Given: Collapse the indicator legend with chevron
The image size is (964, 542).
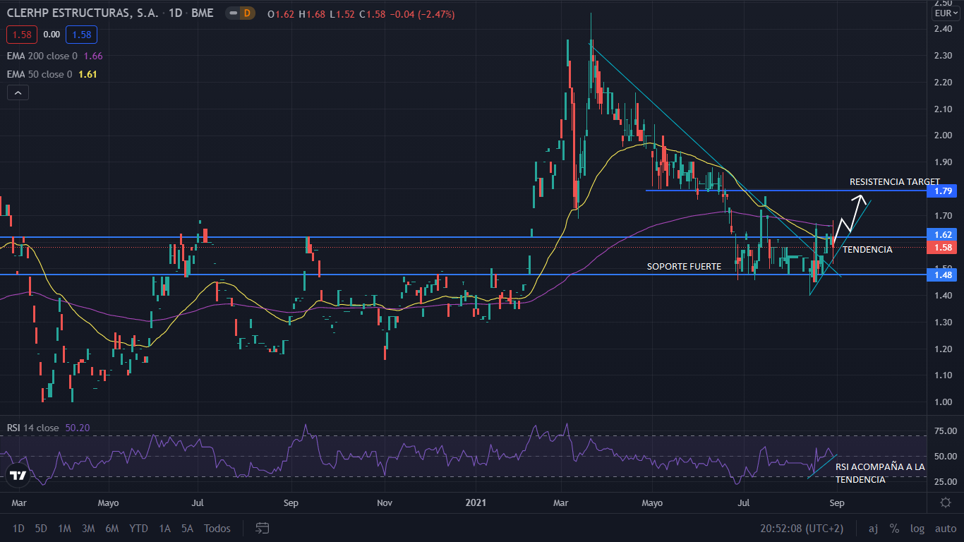Looking at the screenshot, I should (18, 92).
